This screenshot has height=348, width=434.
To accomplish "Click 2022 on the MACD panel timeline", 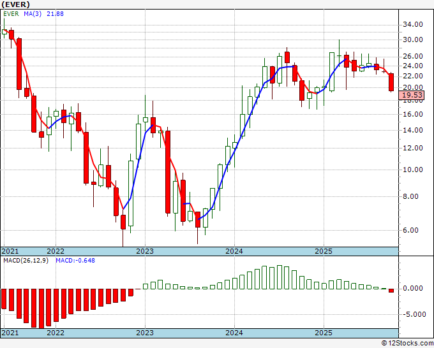I will click(56, 333).
